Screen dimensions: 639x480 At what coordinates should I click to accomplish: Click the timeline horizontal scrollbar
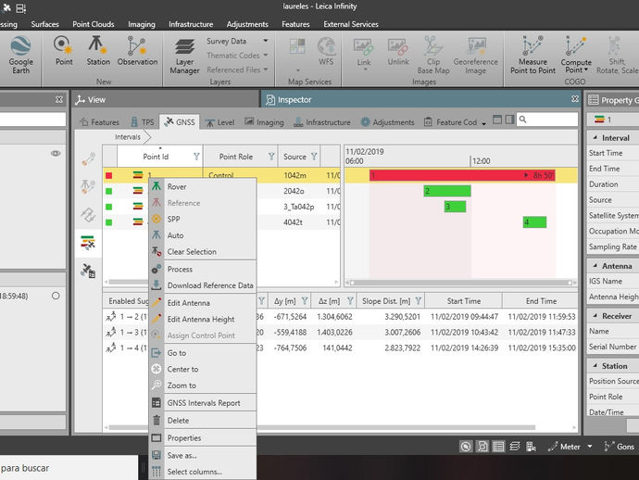point(460,283)
